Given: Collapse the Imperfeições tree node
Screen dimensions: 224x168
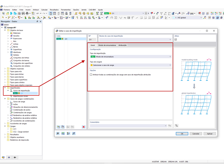Looking at the screenshot, I should [5, 88].
